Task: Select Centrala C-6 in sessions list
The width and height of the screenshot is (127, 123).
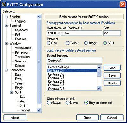Action: point(72,89)
